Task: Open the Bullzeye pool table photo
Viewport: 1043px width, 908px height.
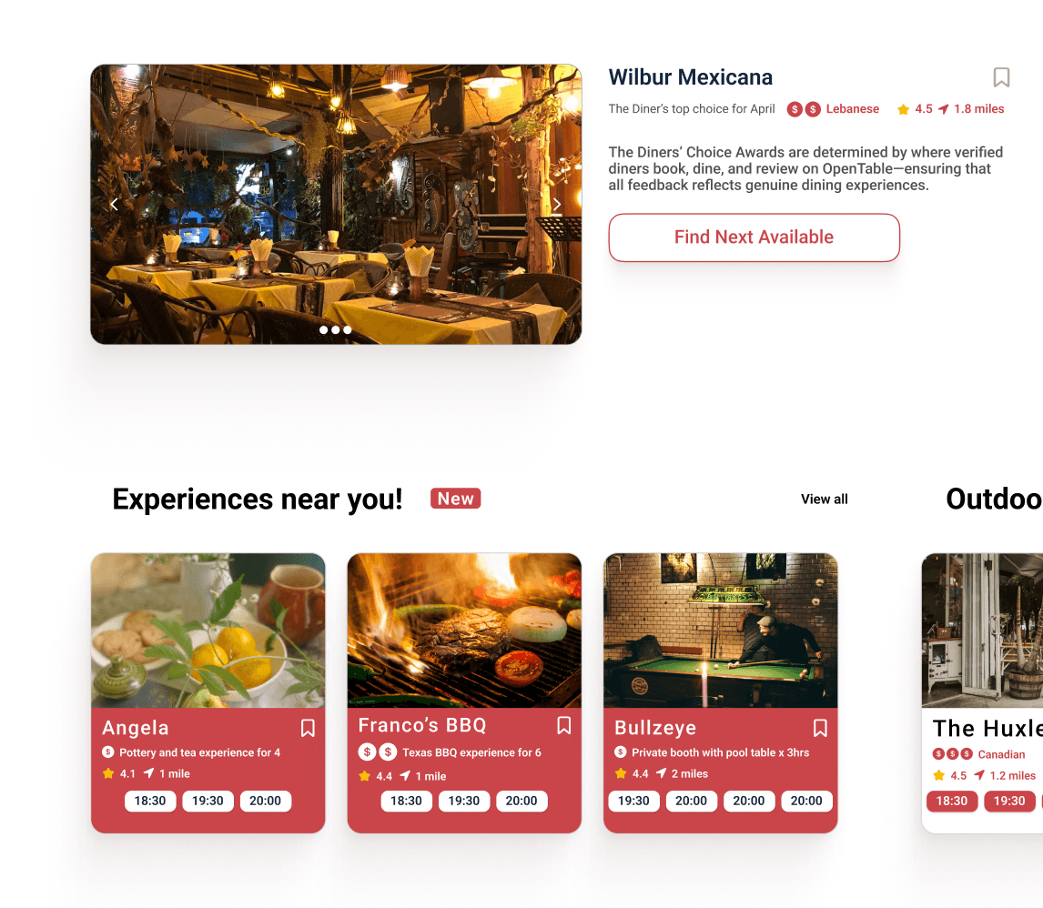Action: (721, 631)
